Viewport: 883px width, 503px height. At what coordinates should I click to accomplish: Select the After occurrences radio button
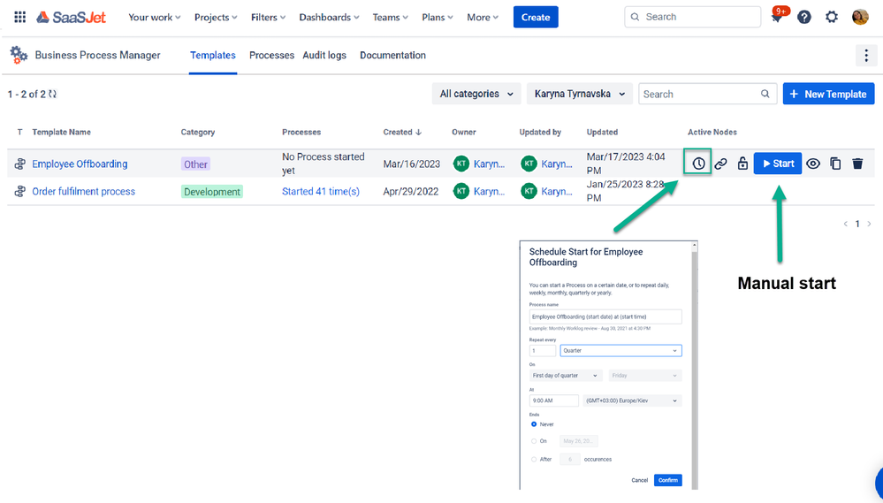(x=534, y=459)
